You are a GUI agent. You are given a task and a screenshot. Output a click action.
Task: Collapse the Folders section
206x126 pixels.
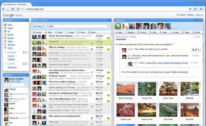[5, 64]
